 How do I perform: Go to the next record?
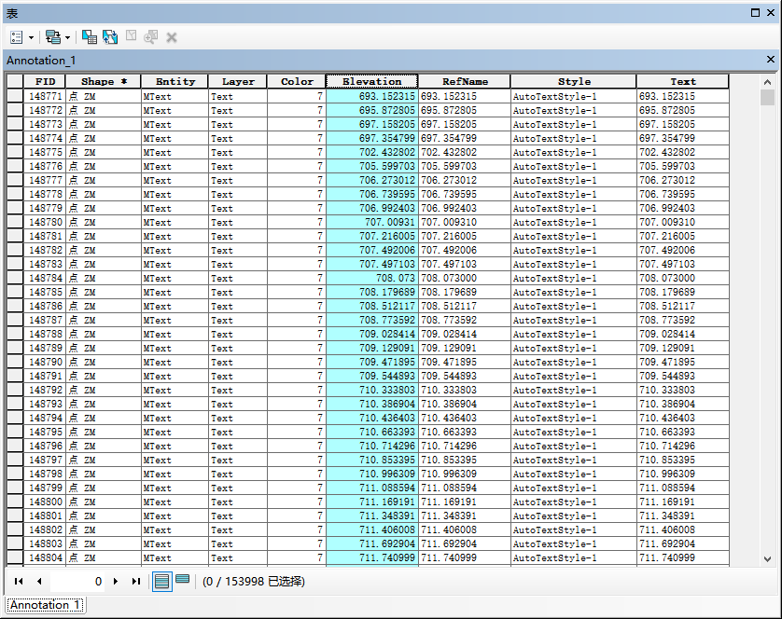click(116, 581)
